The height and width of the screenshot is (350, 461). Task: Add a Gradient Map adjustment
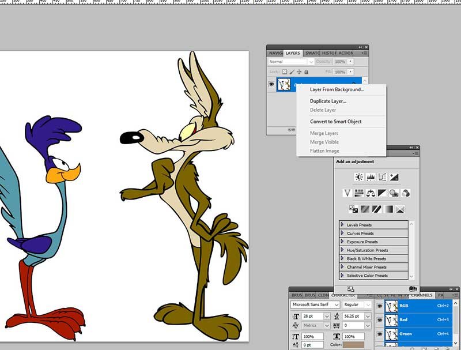[388, 209]
